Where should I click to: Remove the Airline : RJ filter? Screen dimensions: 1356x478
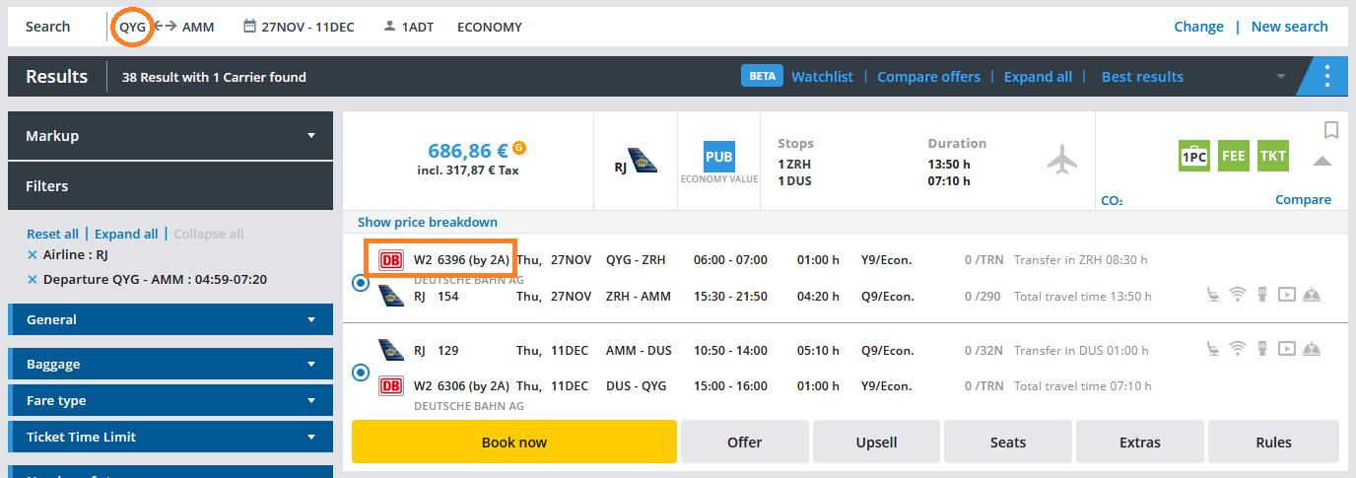click(32, 255)
